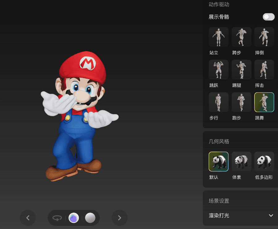Select the 步行 walking animation
Viewport: 278px width, 229px height.
click(218, 102)
